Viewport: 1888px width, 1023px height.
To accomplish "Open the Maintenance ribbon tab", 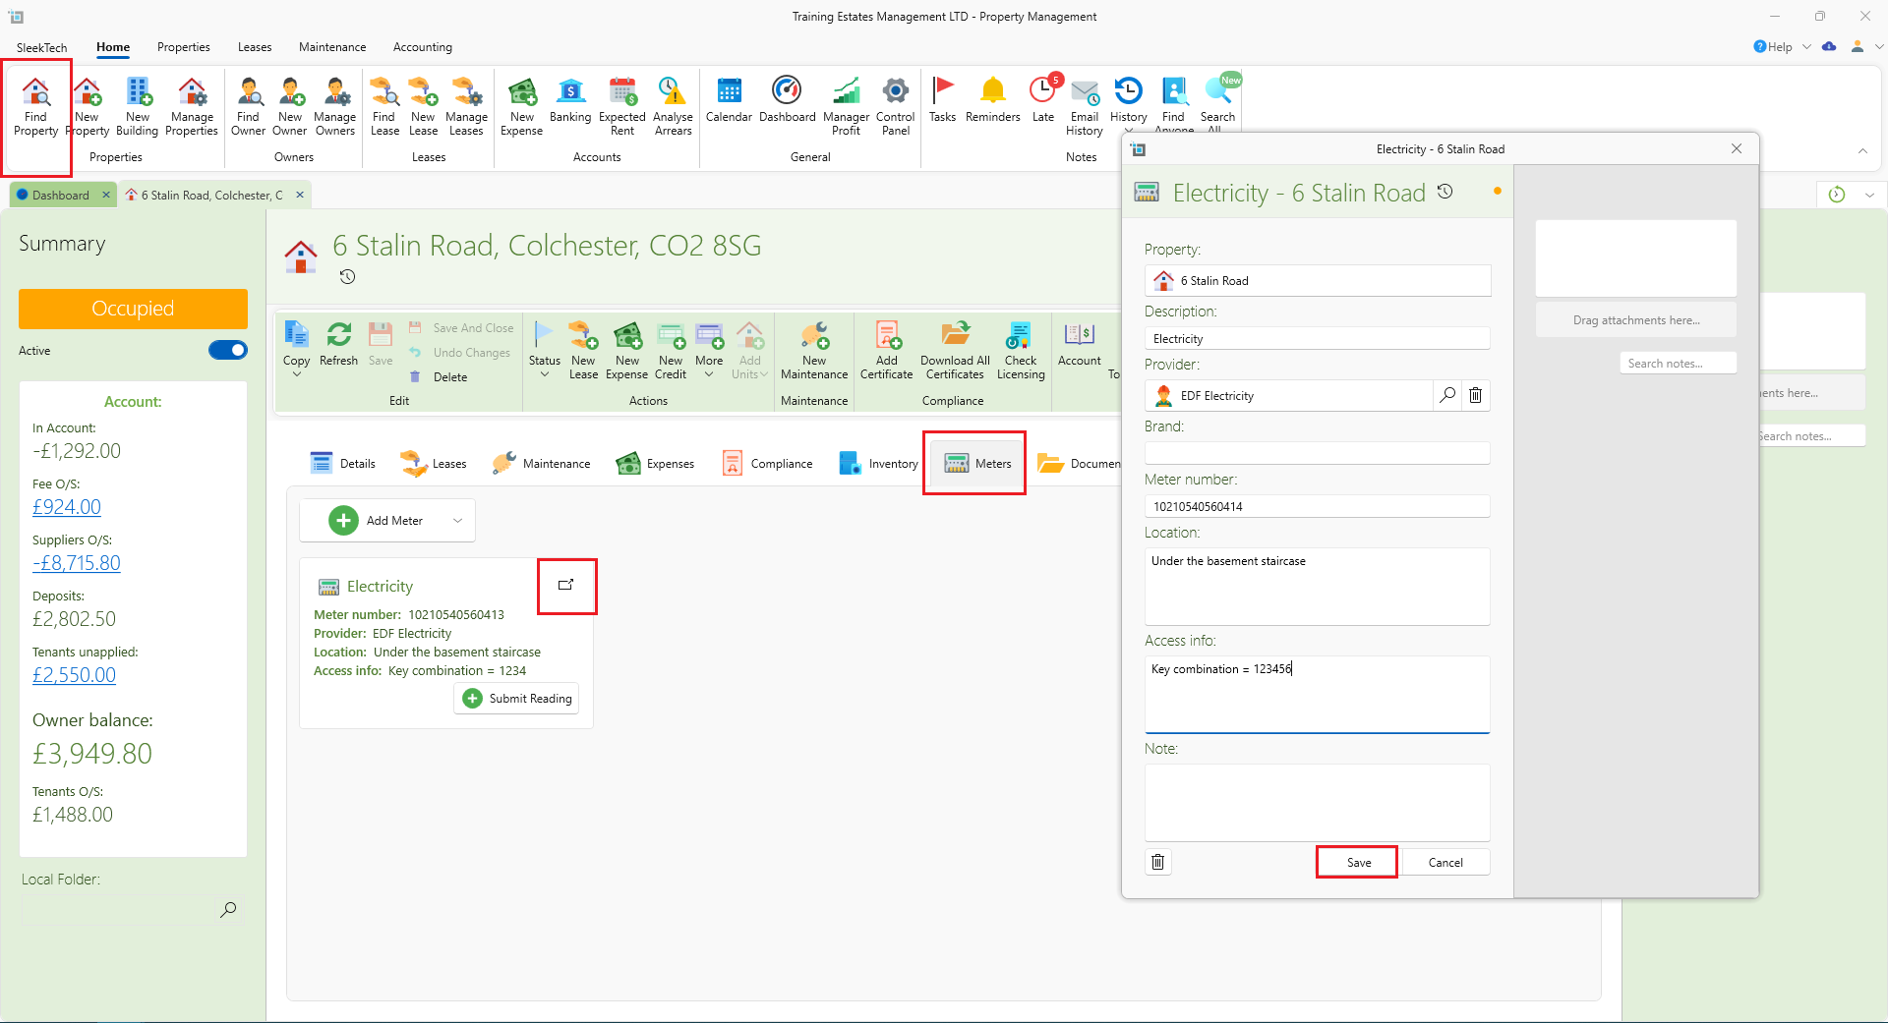I will [x=332, y=47].
